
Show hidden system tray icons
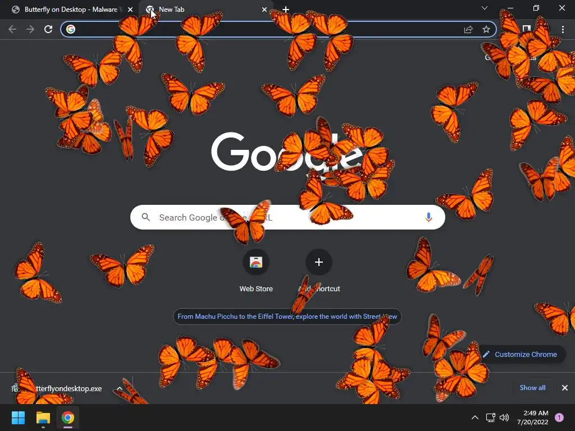(475, 418)
